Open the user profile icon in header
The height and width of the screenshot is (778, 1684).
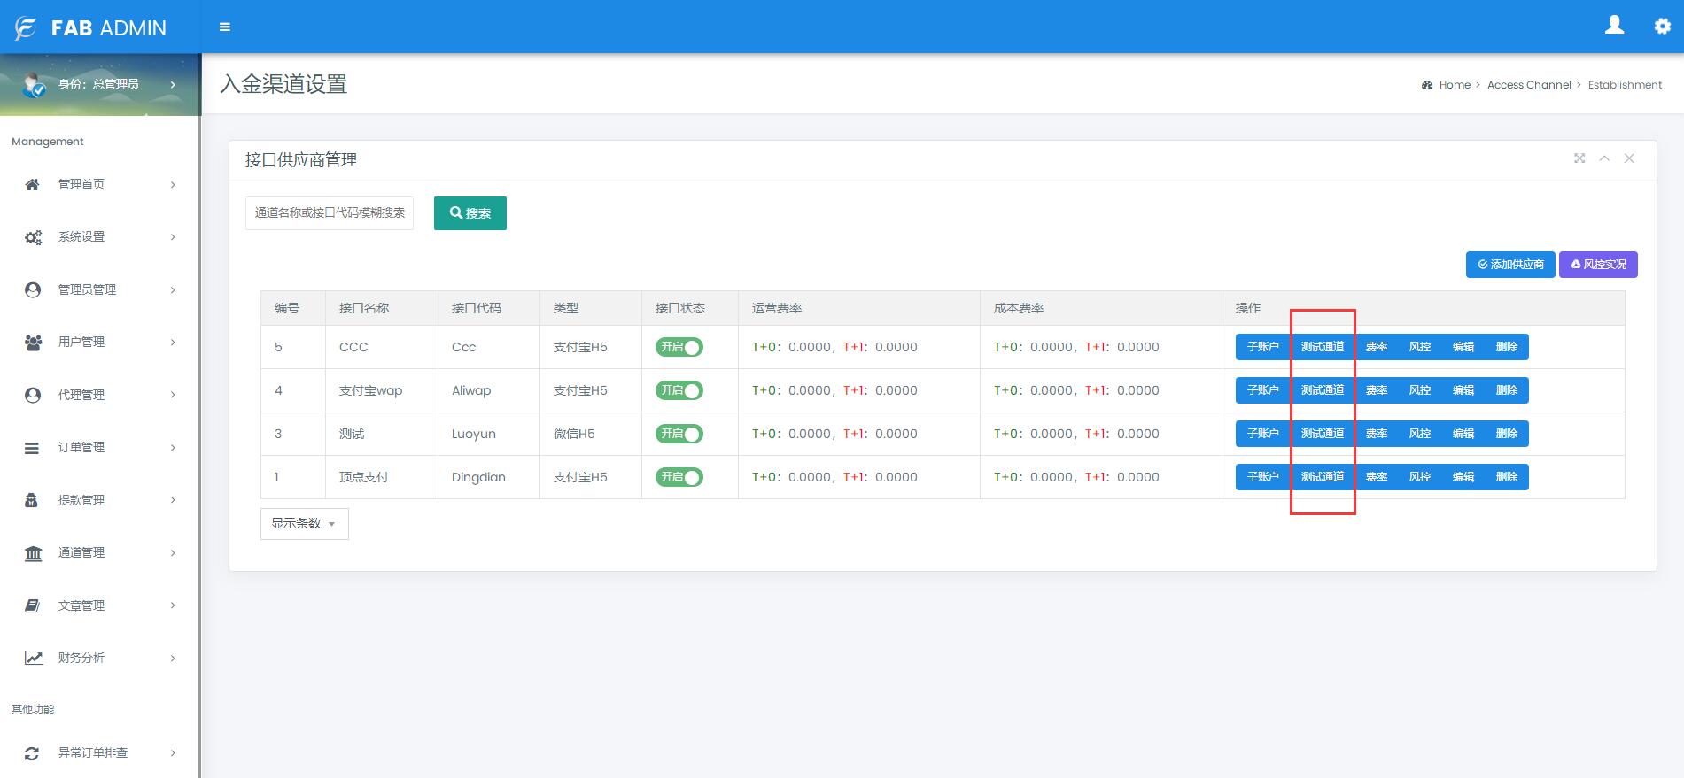[1614, 26]
